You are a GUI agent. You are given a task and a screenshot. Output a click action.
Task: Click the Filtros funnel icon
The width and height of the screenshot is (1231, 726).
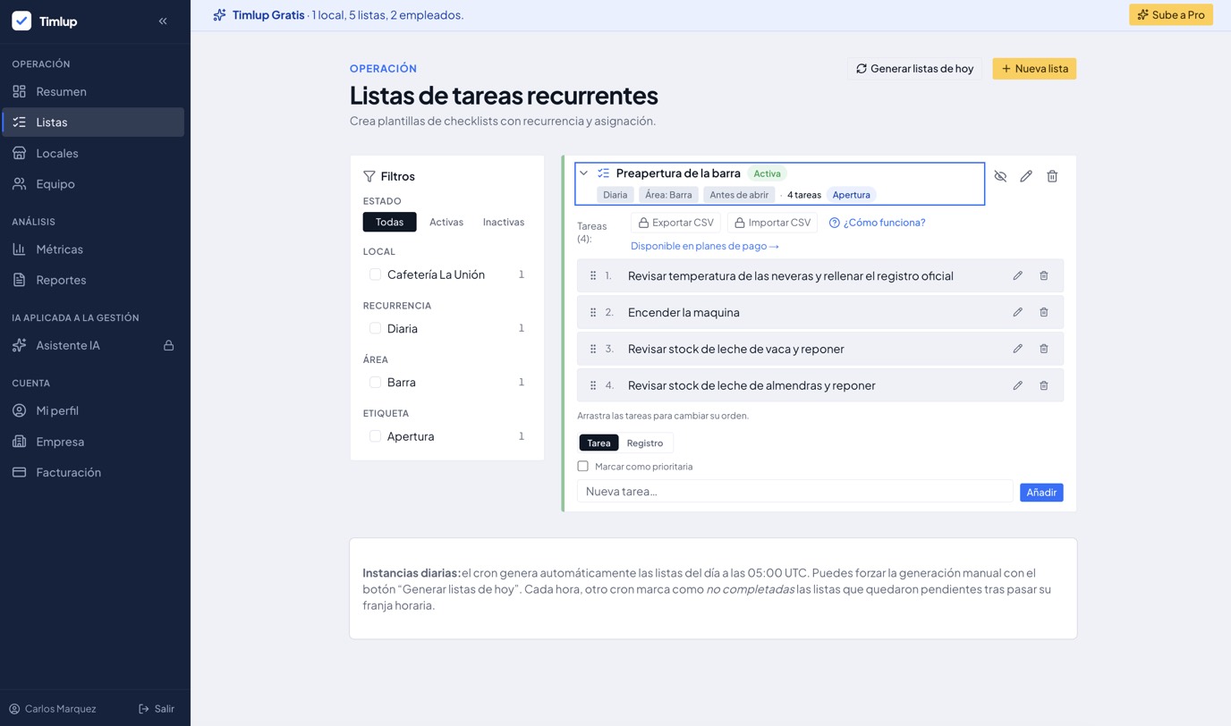pos(369,176)
